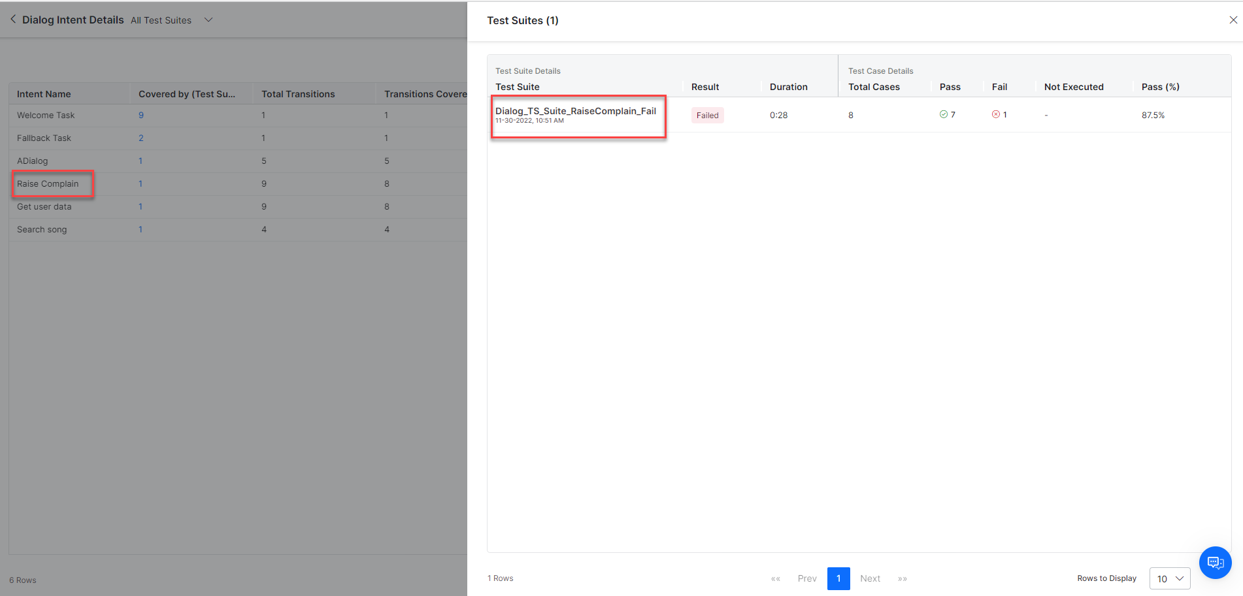Jump to first page double-arrow icon

coord(776,578)
